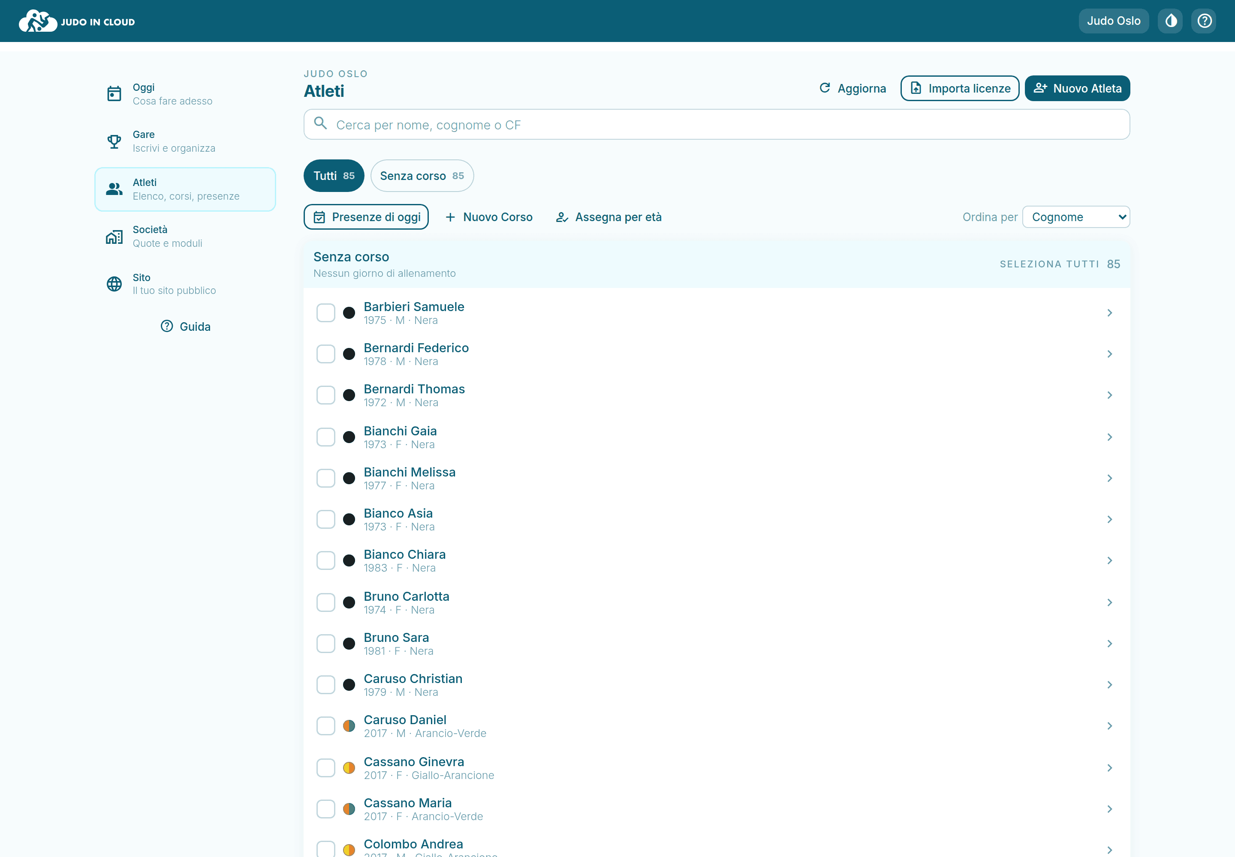
Task: Select the checkbox next to Bianchi Gaia
Action: click(x=325, y=437)
